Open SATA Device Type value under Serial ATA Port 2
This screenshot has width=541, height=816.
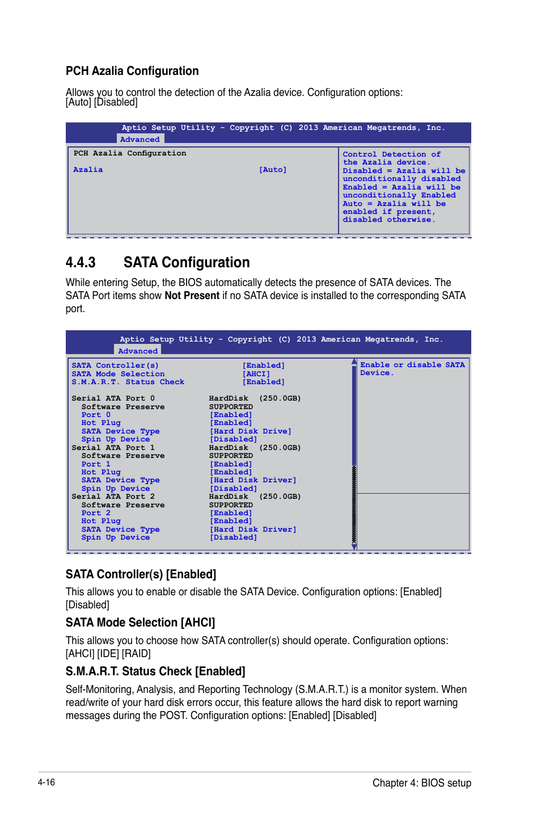253,529
